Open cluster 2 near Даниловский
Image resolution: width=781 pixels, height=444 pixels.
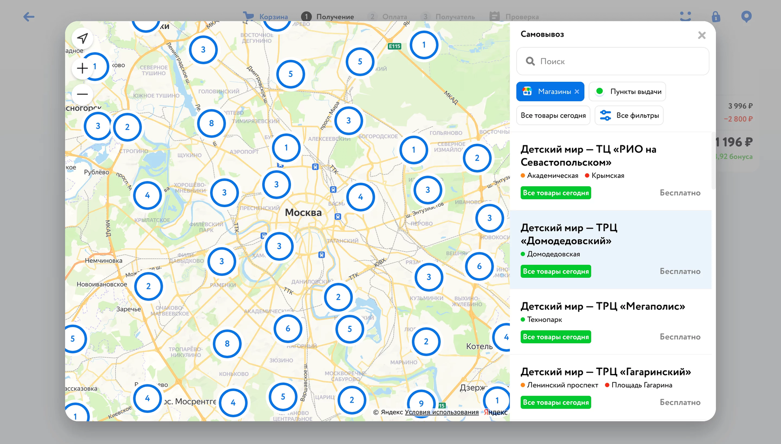[338, 297]
